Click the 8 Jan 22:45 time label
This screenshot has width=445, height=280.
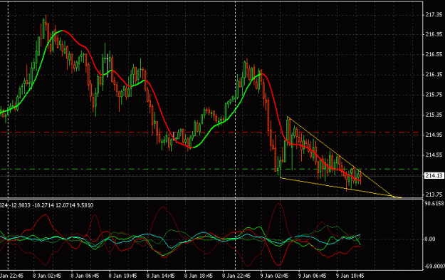(x=236, y=276)
